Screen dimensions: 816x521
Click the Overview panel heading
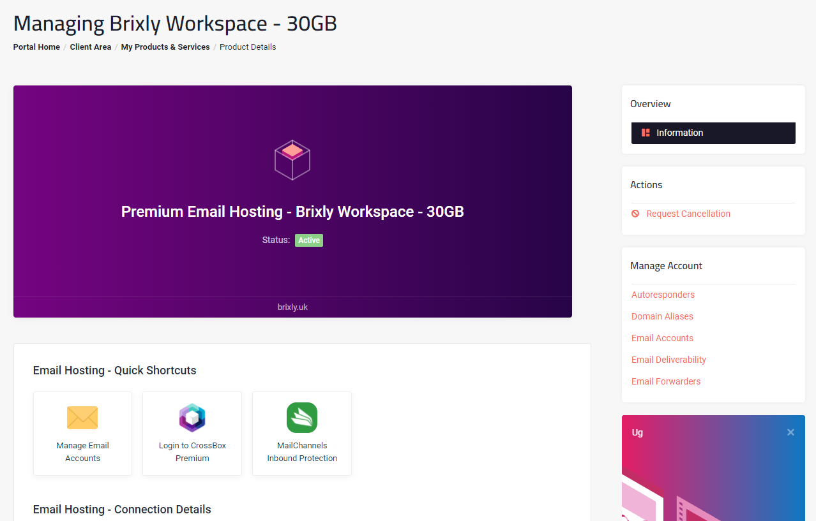[x=651, y=104]
